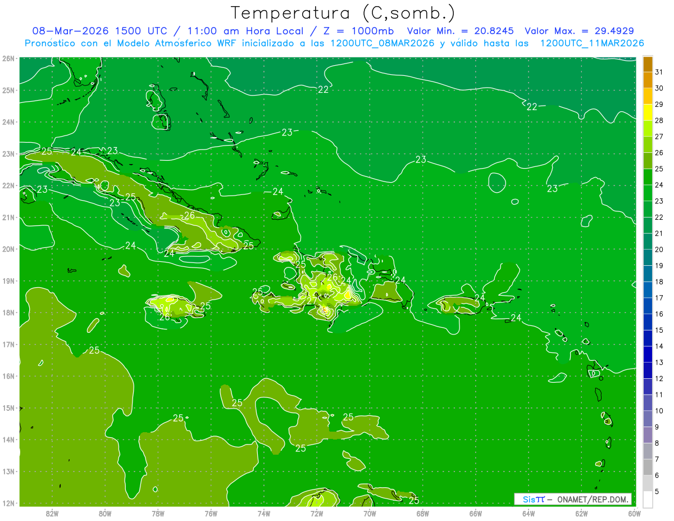Click the "ONAMET/REP.DOM." credit label
674x521 pixels.
click(x=594, y=499)
